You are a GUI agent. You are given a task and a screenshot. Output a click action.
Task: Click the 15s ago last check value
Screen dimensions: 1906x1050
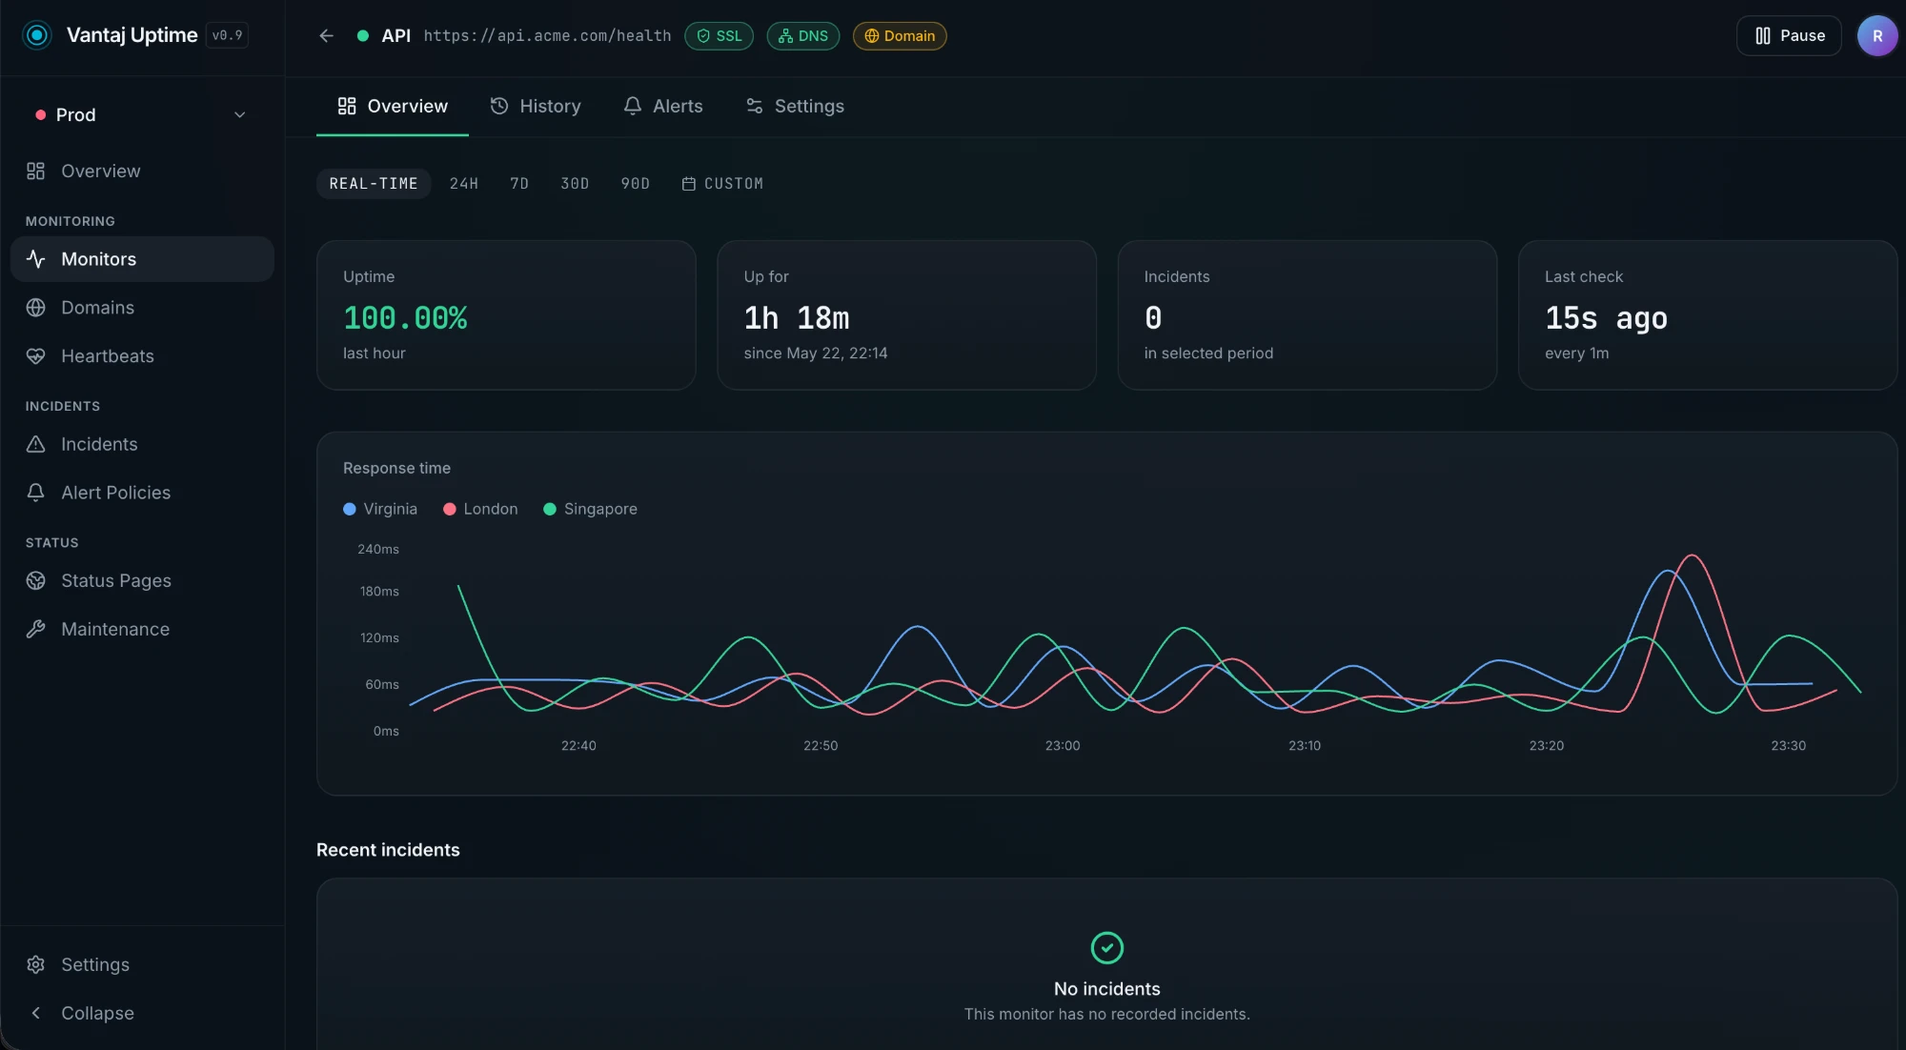pos(1606,317)
